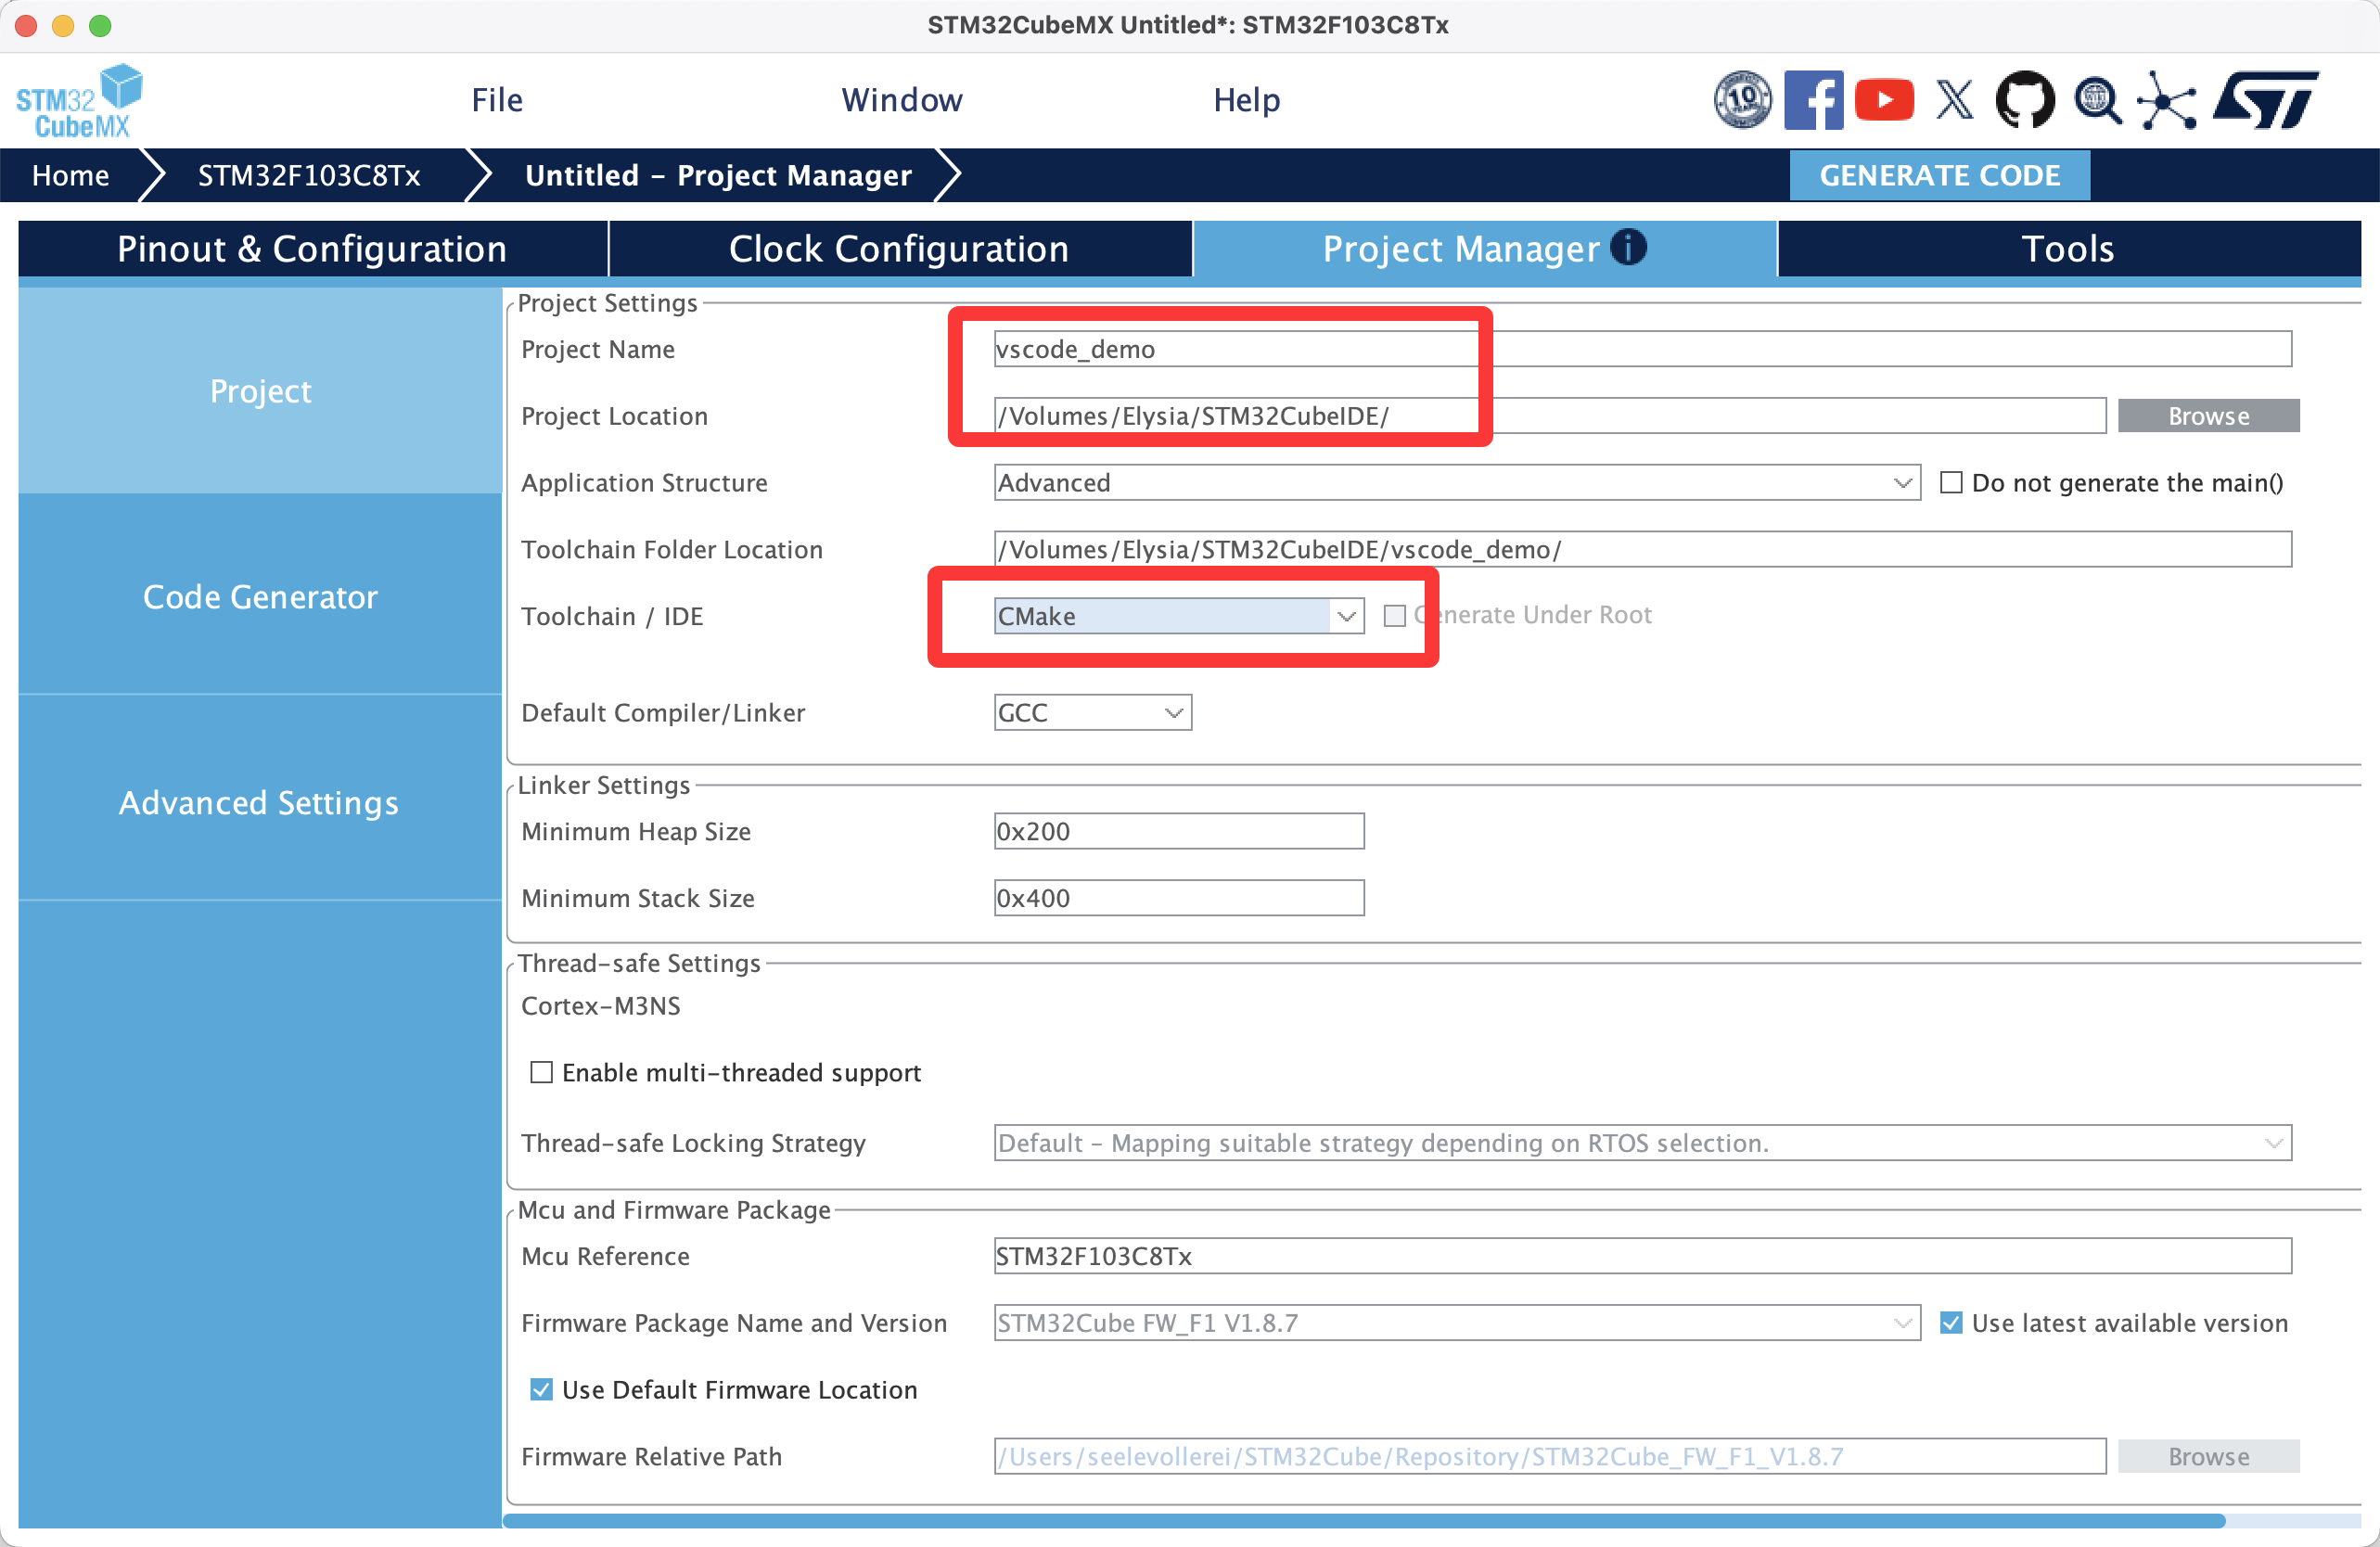2380x1547 pixels.
Task: Enable multi-threaded support checkbox
Action: 541,1072
